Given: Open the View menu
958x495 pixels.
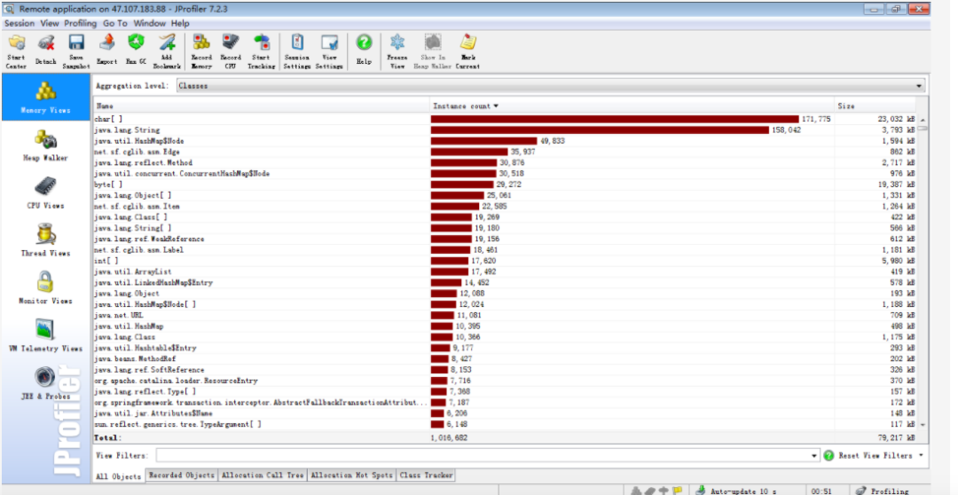Looking at the screenshot, I should pos(50,23).
